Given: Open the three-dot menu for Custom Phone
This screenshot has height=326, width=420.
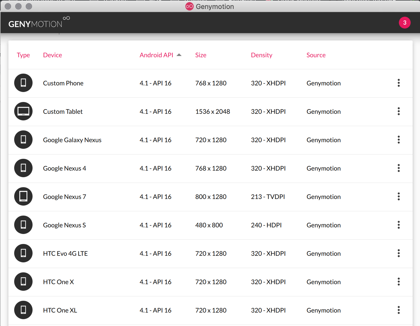Looking at the screenshot, I should coord(398,83).
